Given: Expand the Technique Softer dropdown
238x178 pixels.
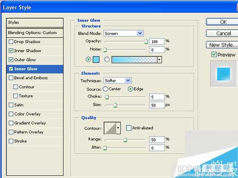Looking at the screenshot, I should point(118,80).
